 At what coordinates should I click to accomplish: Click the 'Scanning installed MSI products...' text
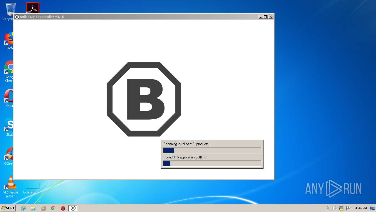pyautogui.click(x=187, y=144)
